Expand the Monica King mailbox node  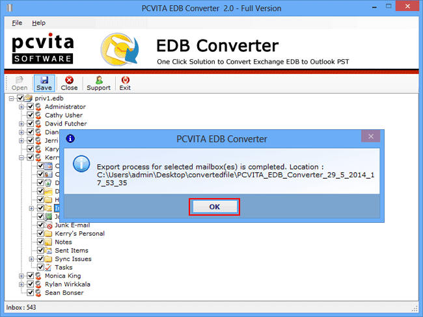pos(21,276)
